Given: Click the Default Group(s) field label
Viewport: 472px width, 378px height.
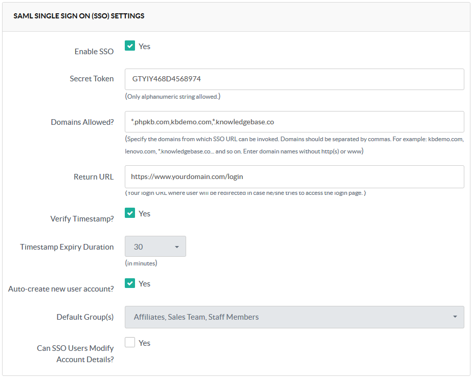Looking at the screenshot, I should point(85,317).
